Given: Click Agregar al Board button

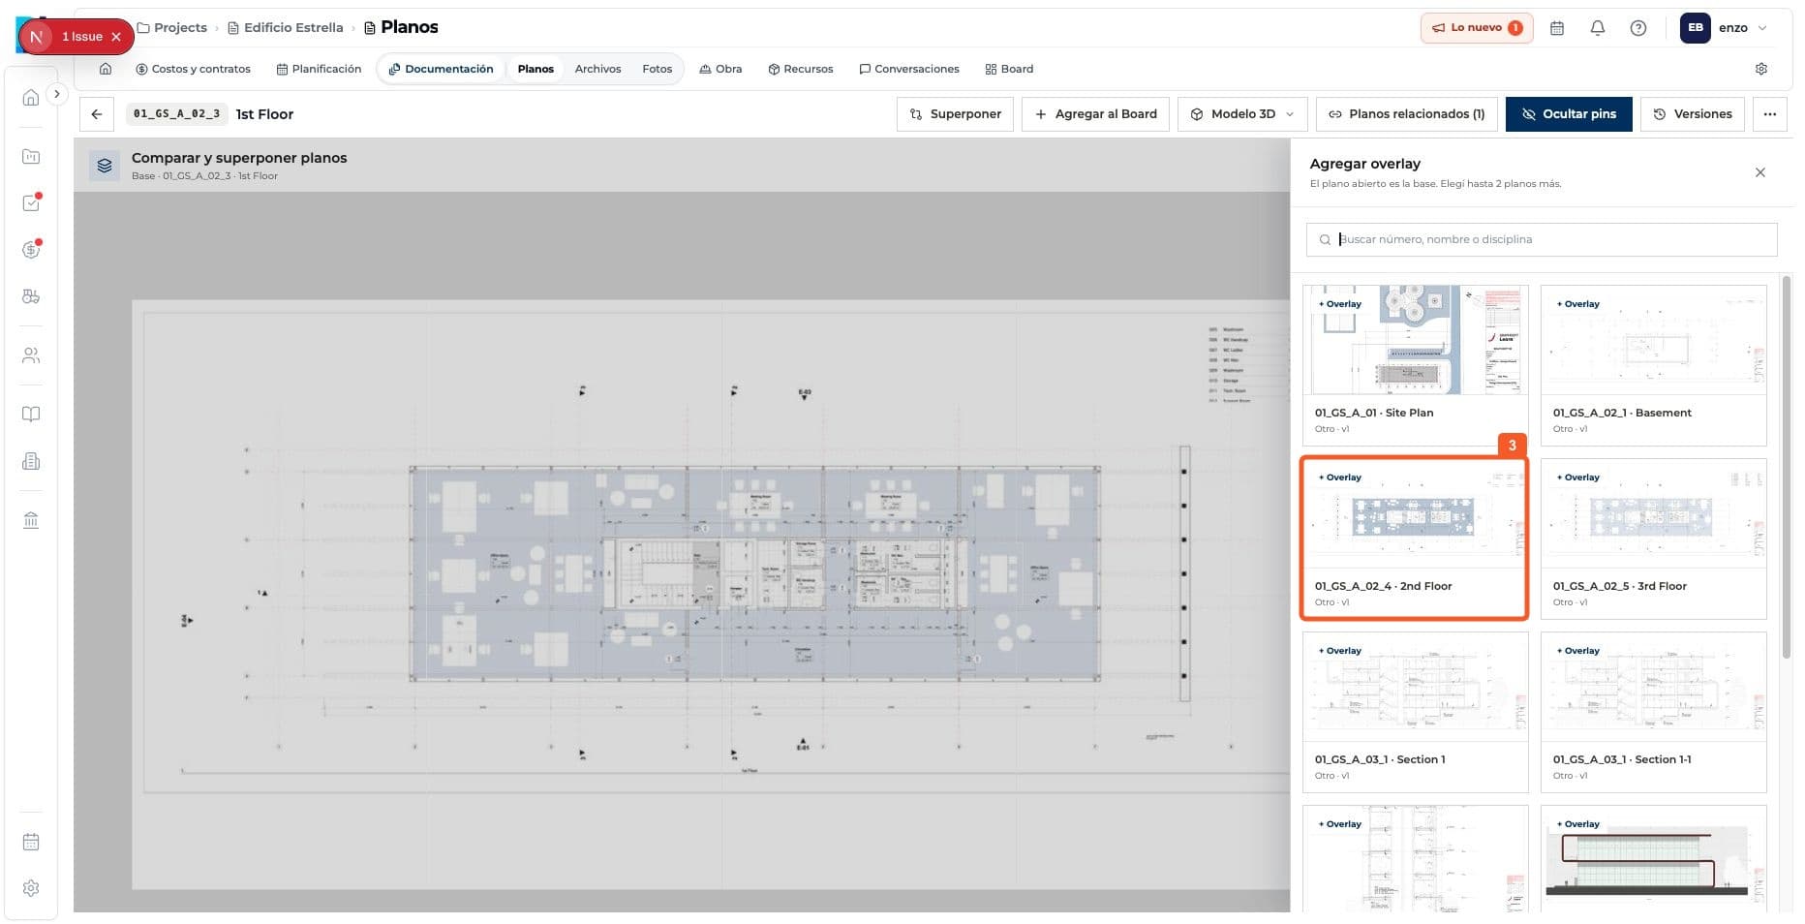Looking at the screenshot, I should pyautogui.click(x=1096, y=114).
